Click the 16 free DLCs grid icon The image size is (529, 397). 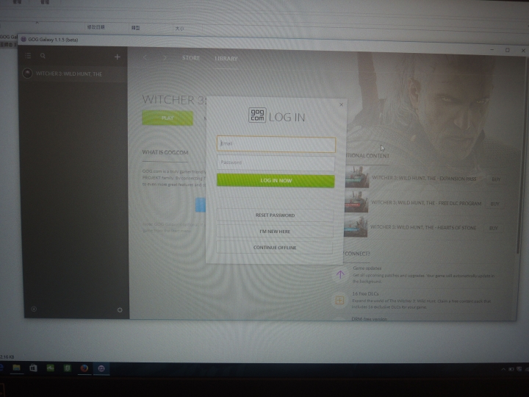[x=339, y=300]
